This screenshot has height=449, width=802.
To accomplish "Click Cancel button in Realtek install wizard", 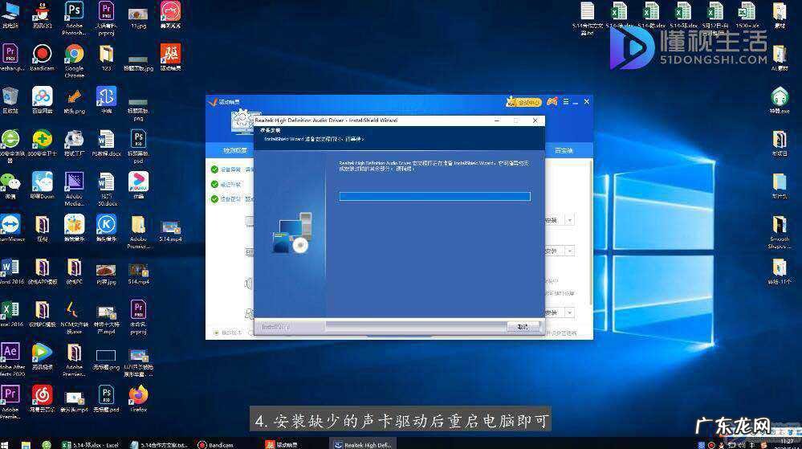I will (523, 326).
